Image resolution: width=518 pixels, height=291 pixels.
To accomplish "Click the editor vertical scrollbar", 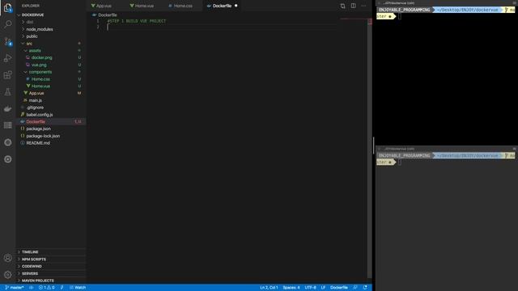I will [x=369, y=149].
